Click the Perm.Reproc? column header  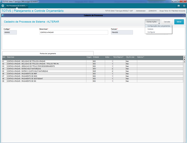point(119,58)
